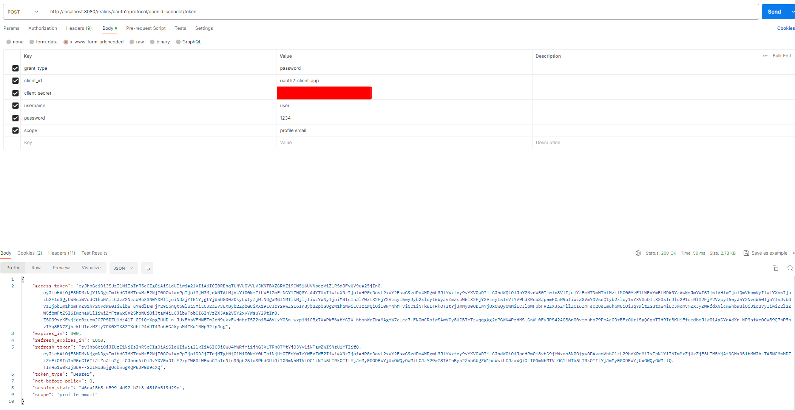Click the Send button
Viewport: 795px width, 410px height.
pyautogui.click(x=774, y=12)
